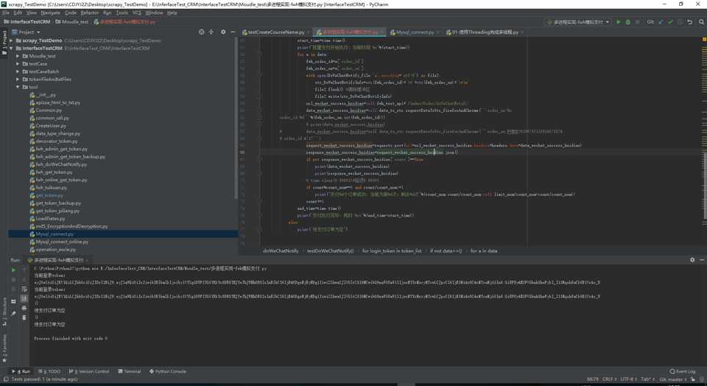Toggle soft-wrap in Run console
Image resolution: width=707 pixels, height=386 pixels.
click(24, 289)
